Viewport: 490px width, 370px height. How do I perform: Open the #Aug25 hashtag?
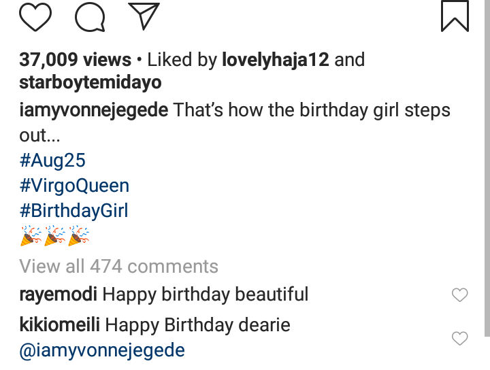coord(53,161)
